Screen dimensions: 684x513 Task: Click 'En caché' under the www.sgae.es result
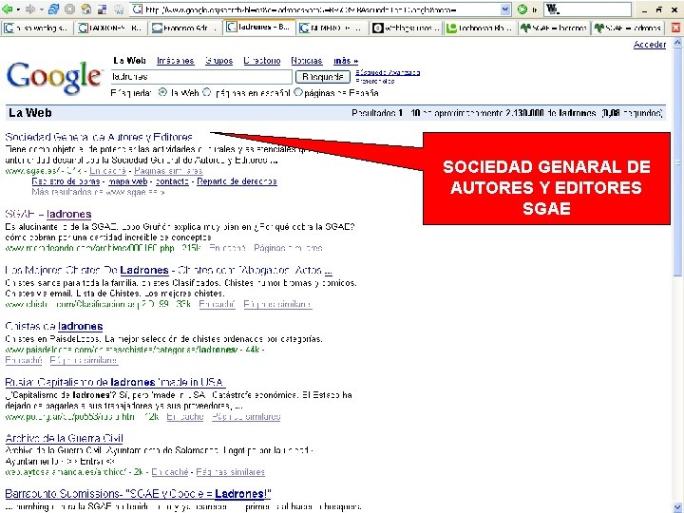pos(107,171)
